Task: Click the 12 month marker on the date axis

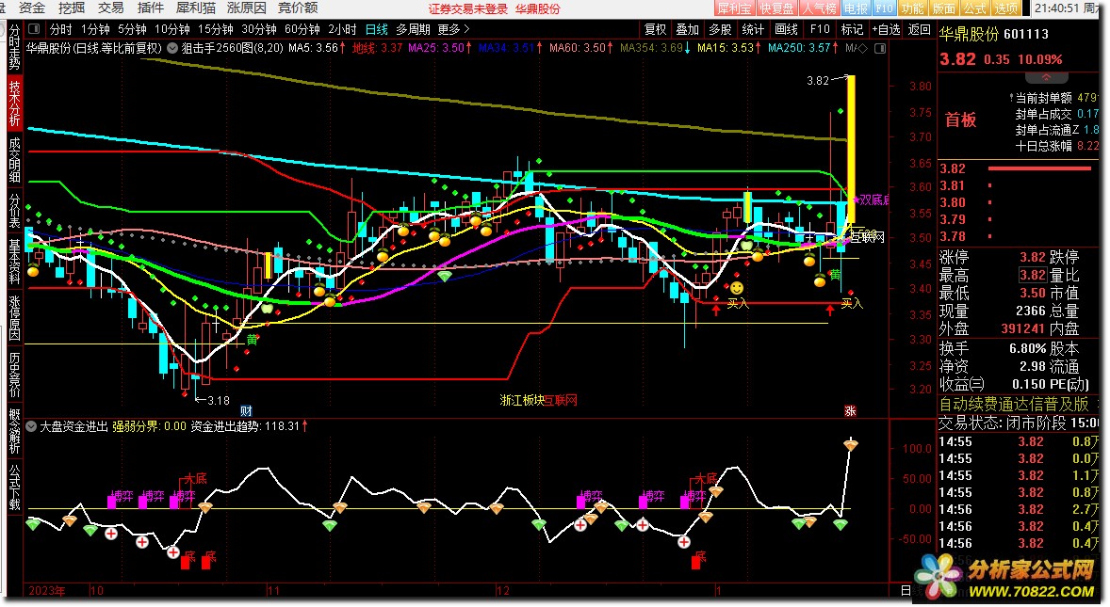Action: click(x=502, y=590)
